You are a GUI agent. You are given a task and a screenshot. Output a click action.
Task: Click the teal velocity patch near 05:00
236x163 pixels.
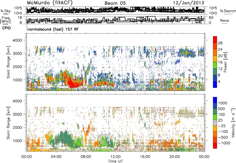pyautogui.click(x=65, y=139)
